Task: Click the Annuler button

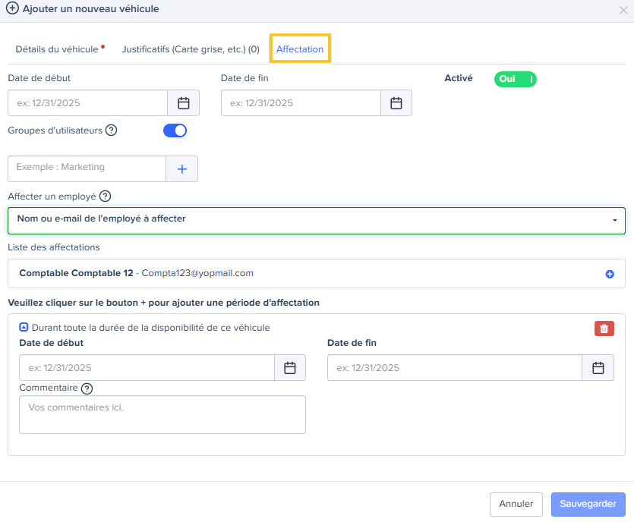Action: coord(516,504)
